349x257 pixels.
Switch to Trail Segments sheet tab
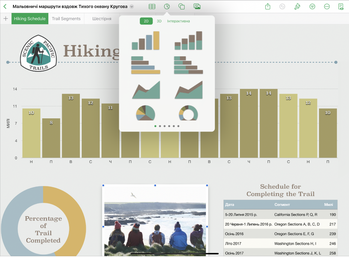point(66,19)
